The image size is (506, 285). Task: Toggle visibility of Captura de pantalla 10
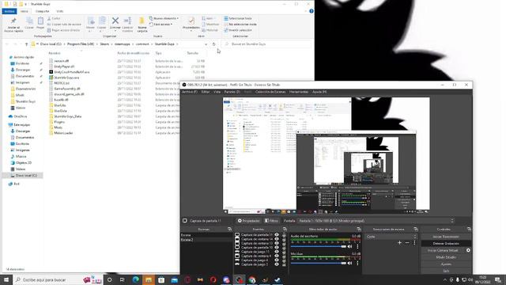click(277, 248)
